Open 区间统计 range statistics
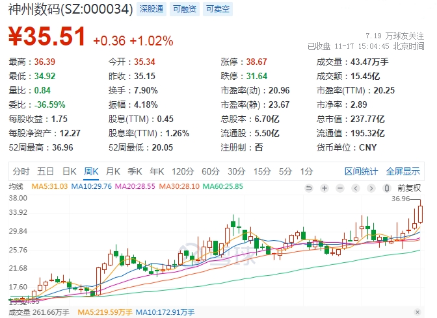 (x=361, y=171)
